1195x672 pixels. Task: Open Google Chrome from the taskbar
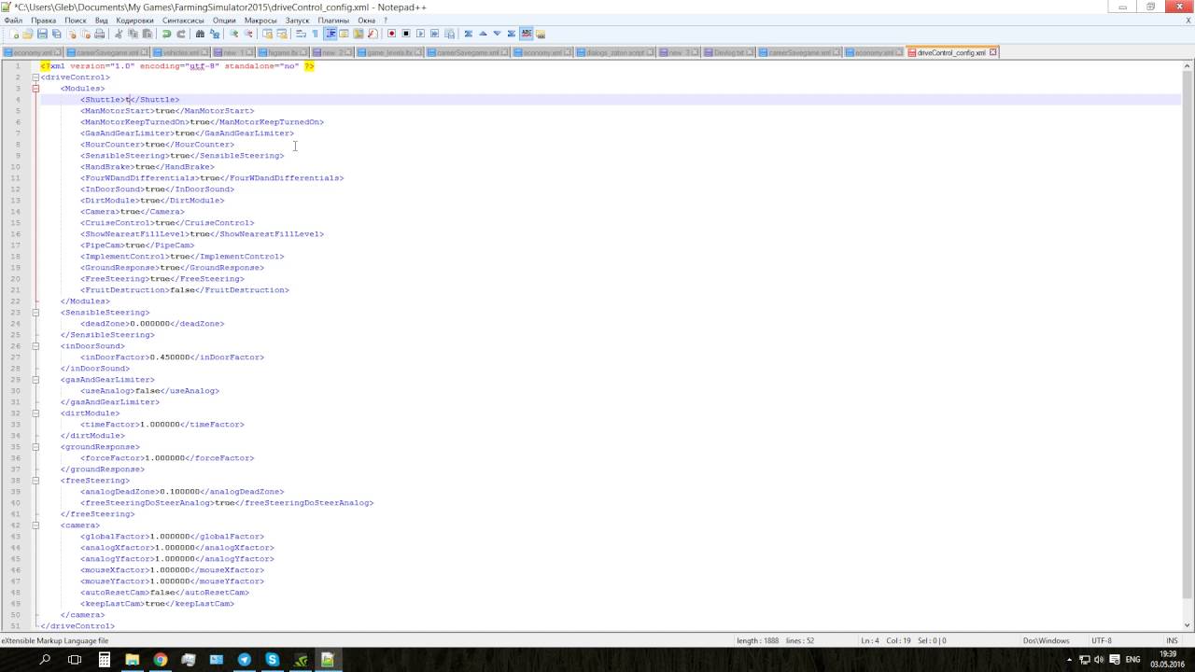(161, 659)
